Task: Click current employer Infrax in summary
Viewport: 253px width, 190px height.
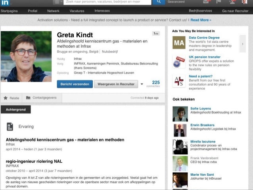Action: tap(78, 59)
